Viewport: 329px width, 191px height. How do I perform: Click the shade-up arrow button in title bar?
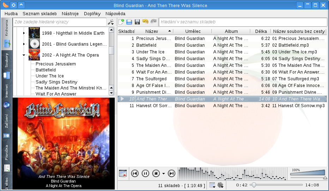(21, 5)
